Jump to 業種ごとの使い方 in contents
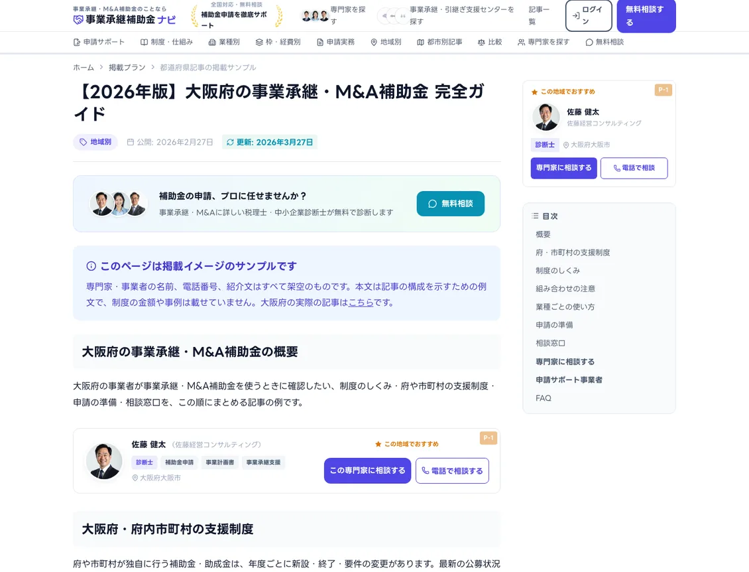 point(565,307)
